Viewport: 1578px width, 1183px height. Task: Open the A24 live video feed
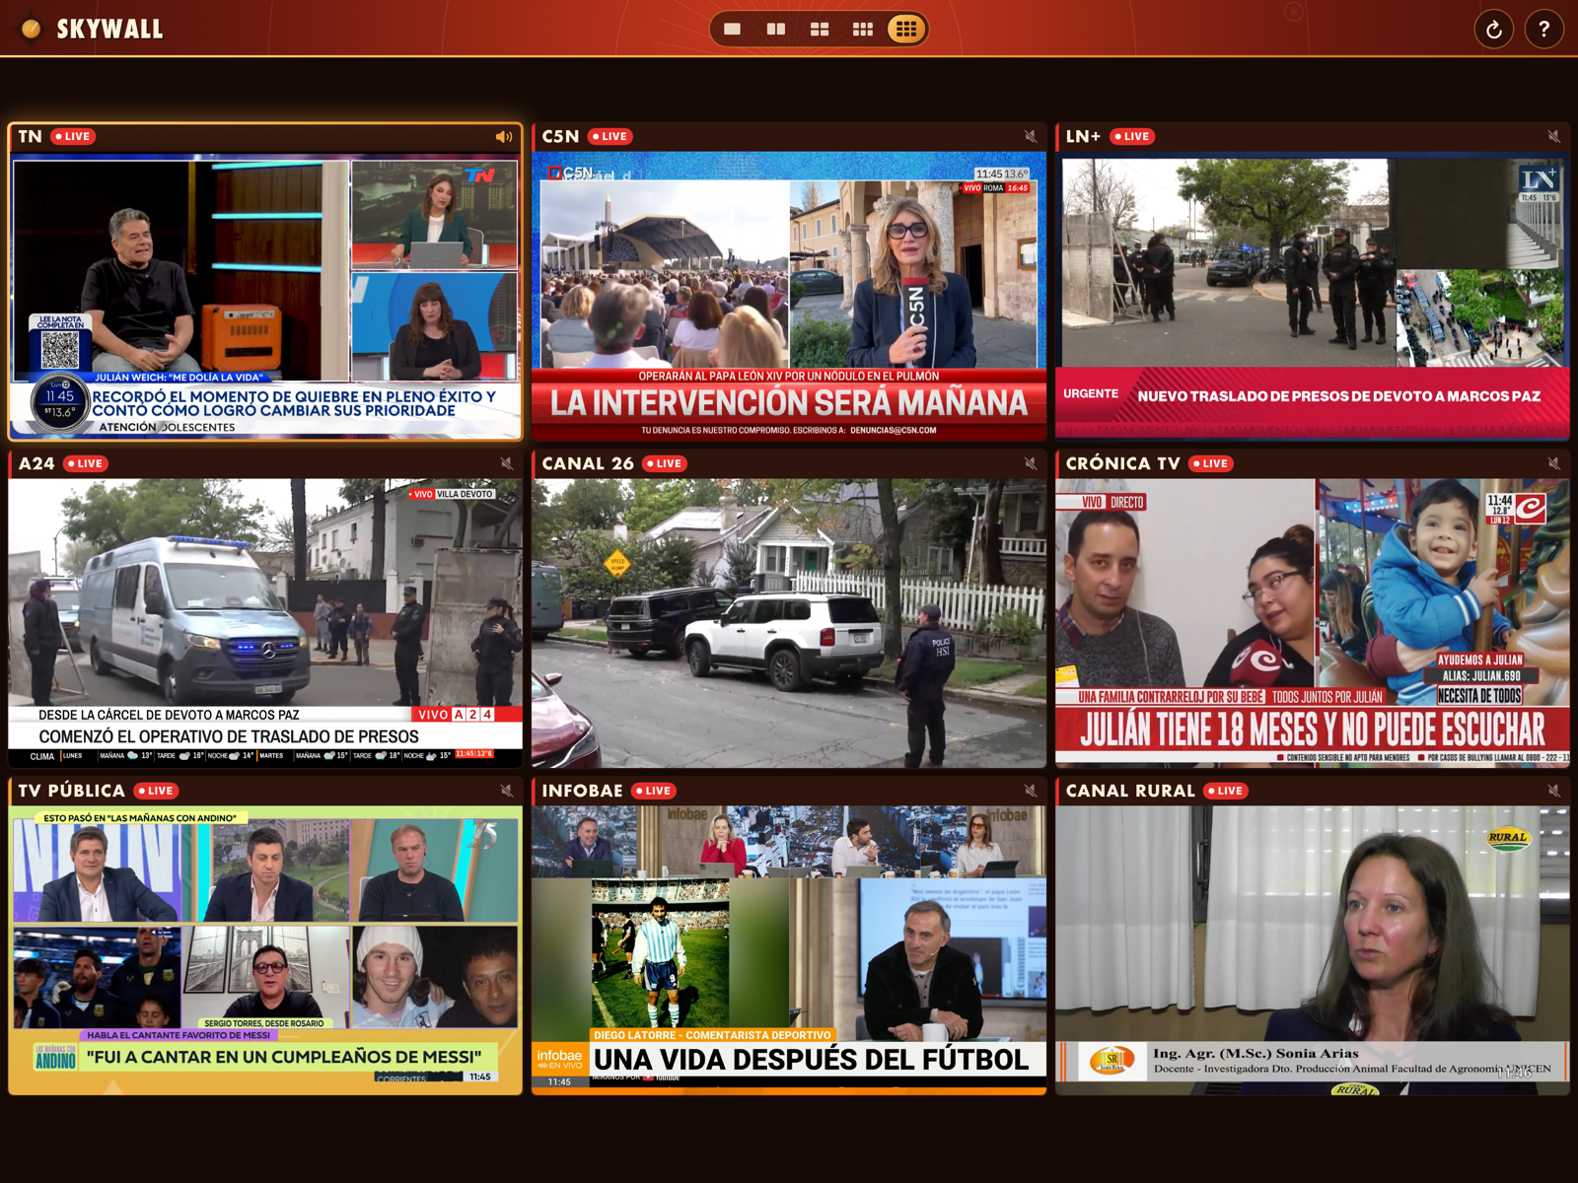click(x=265, y=623)
